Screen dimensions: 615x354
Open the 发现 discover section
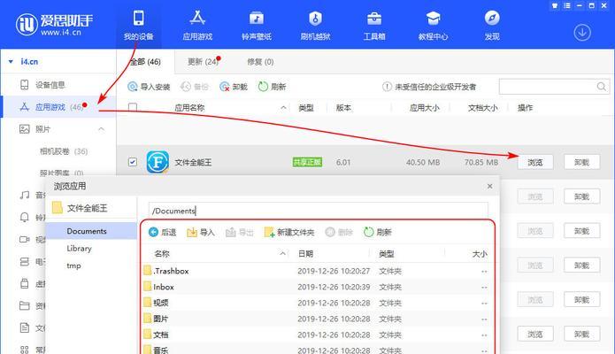pos(492,25)
